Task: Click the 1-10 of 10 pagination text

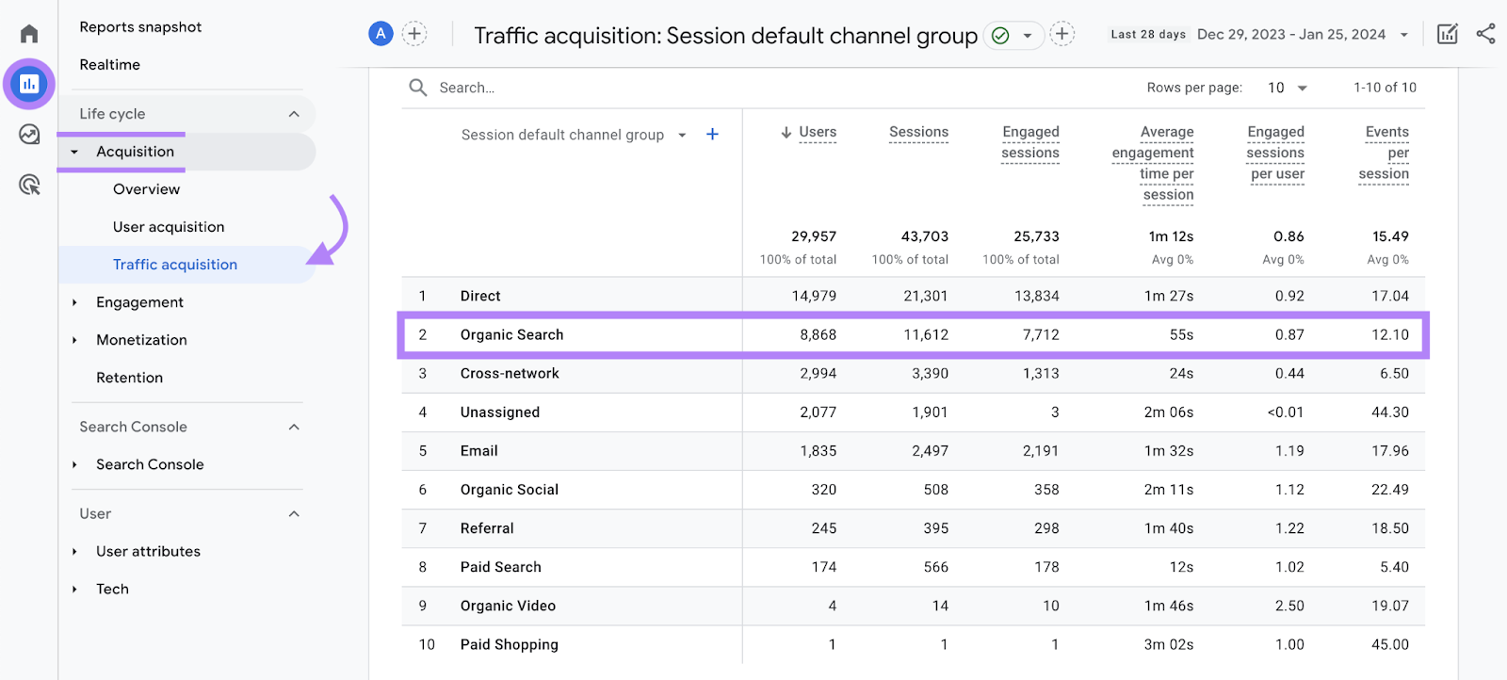Action: pos(1385,88)
